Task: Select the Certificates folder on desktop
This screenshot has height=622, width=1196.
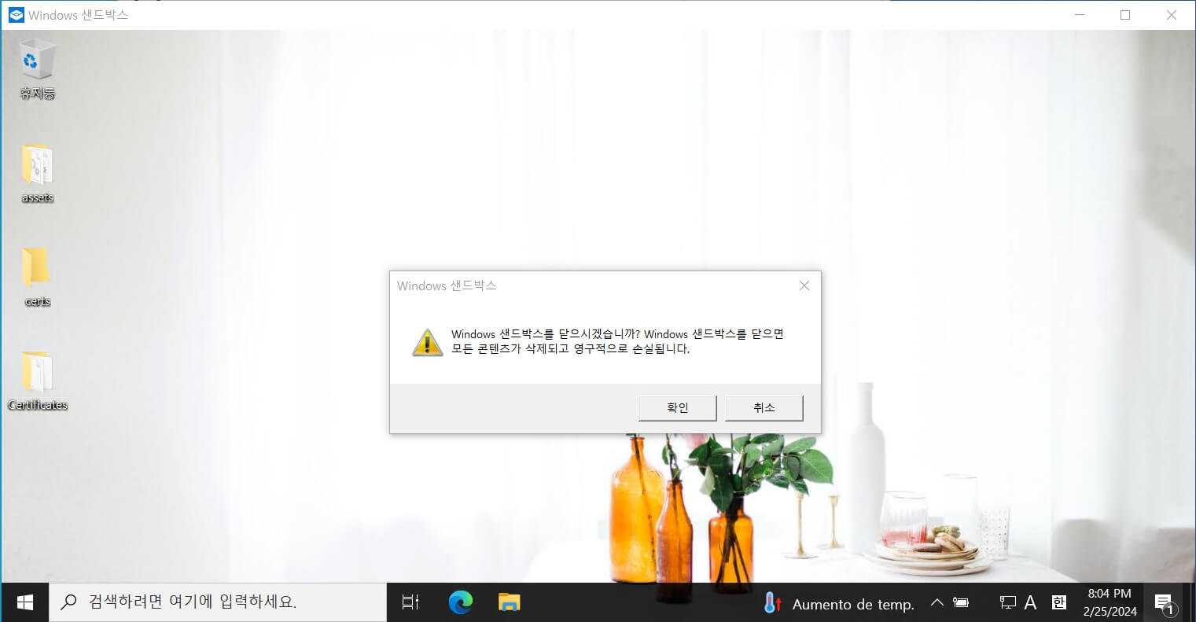Action: pyautogui.click(x=37, y=381)
